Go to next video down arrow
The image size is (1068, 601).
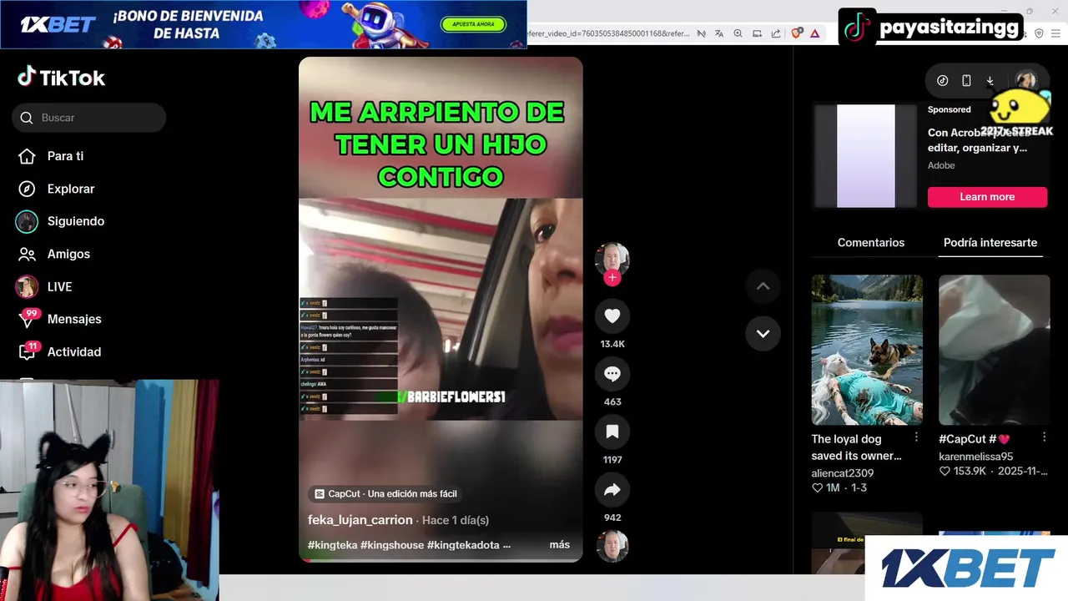(x=763, y=333)
